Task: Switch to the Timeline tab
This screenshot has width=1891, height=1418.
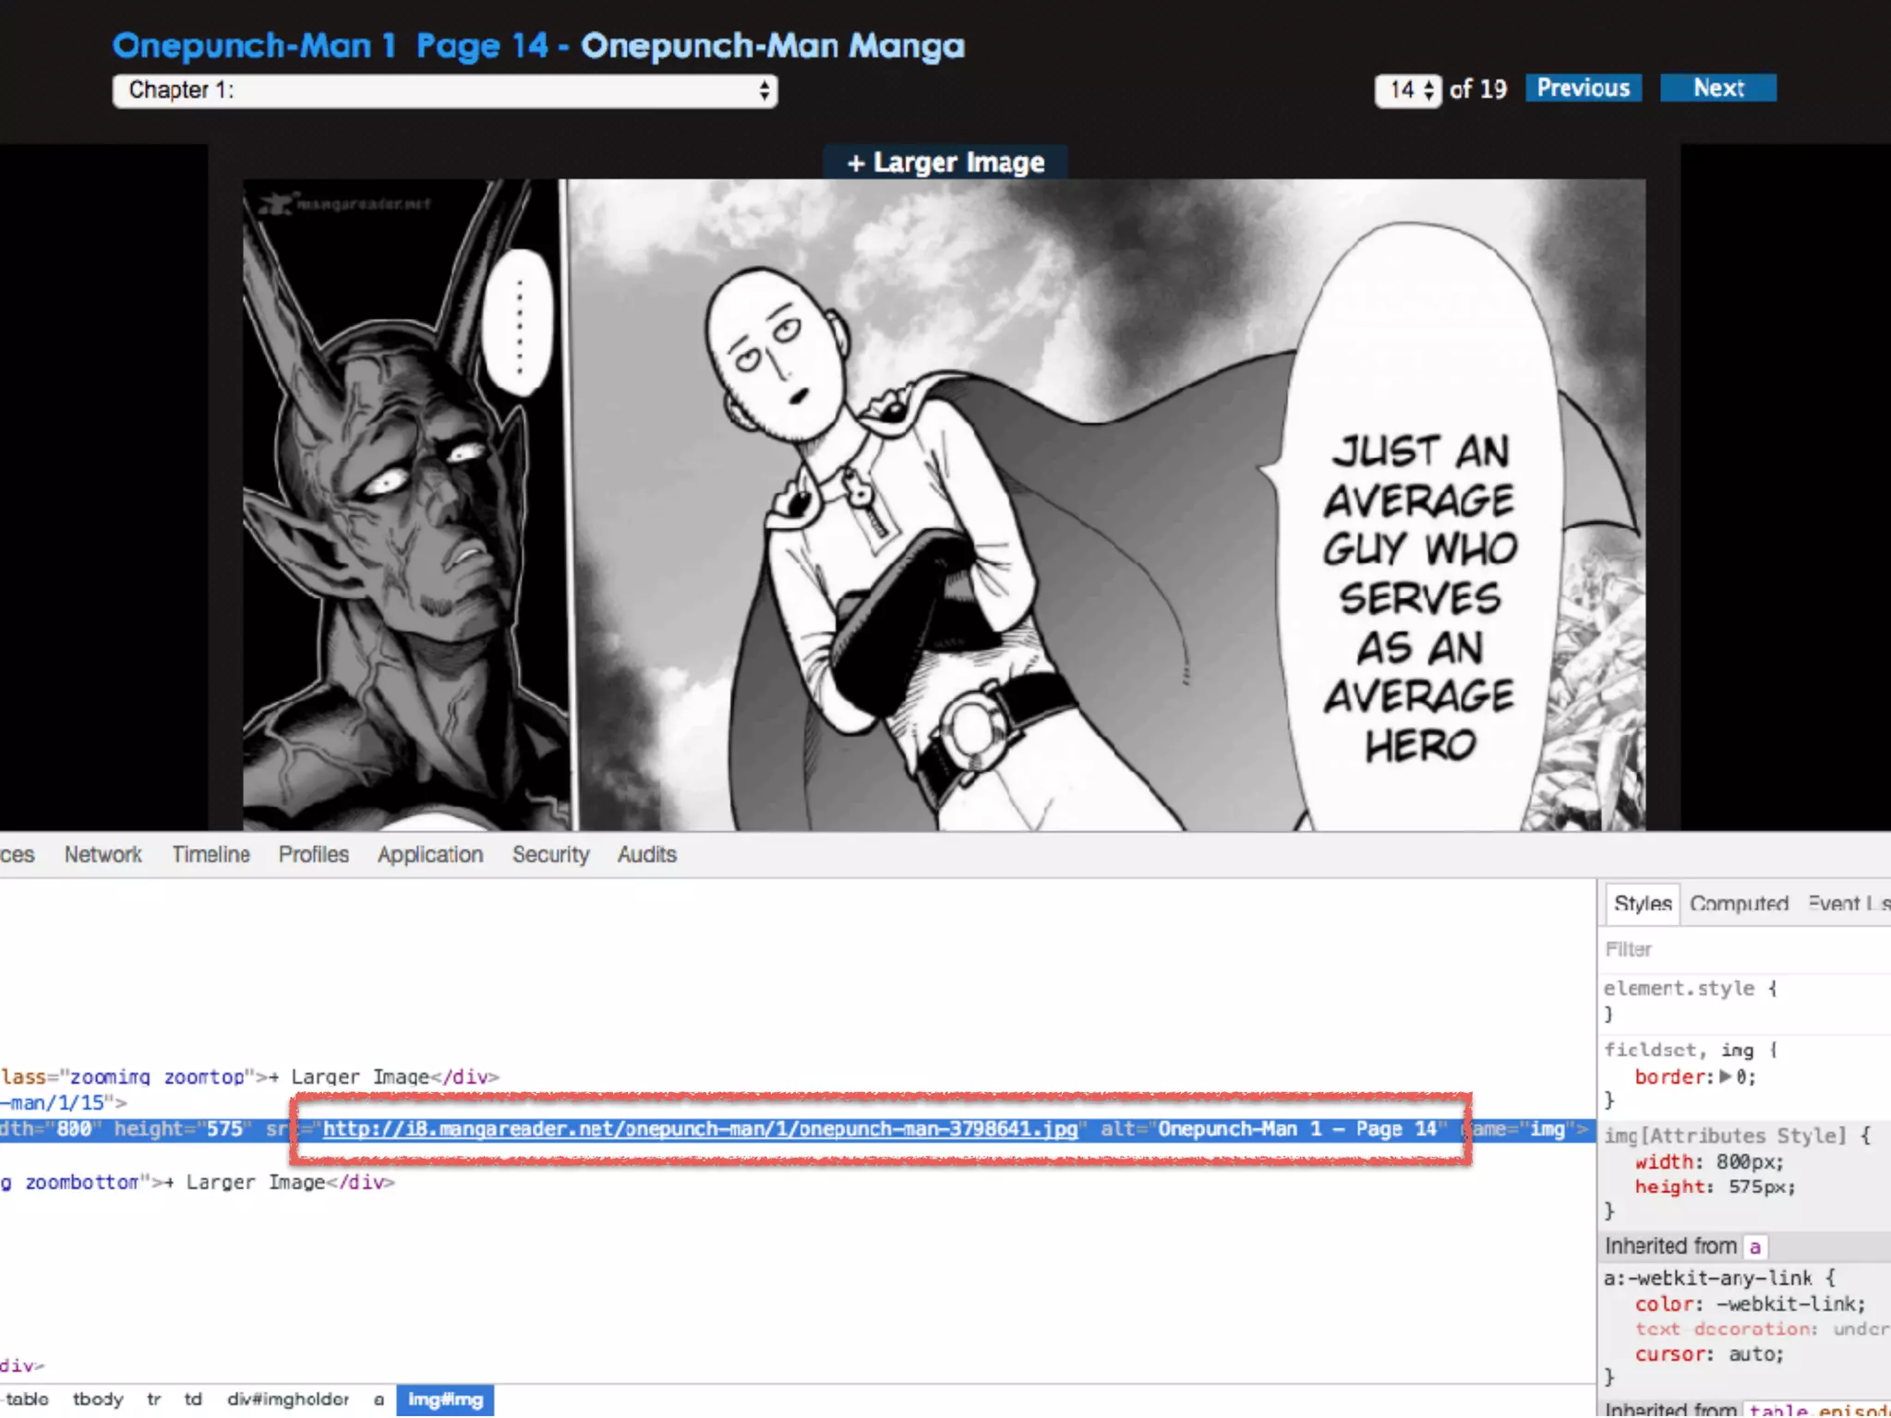Action: click(211, 855)
